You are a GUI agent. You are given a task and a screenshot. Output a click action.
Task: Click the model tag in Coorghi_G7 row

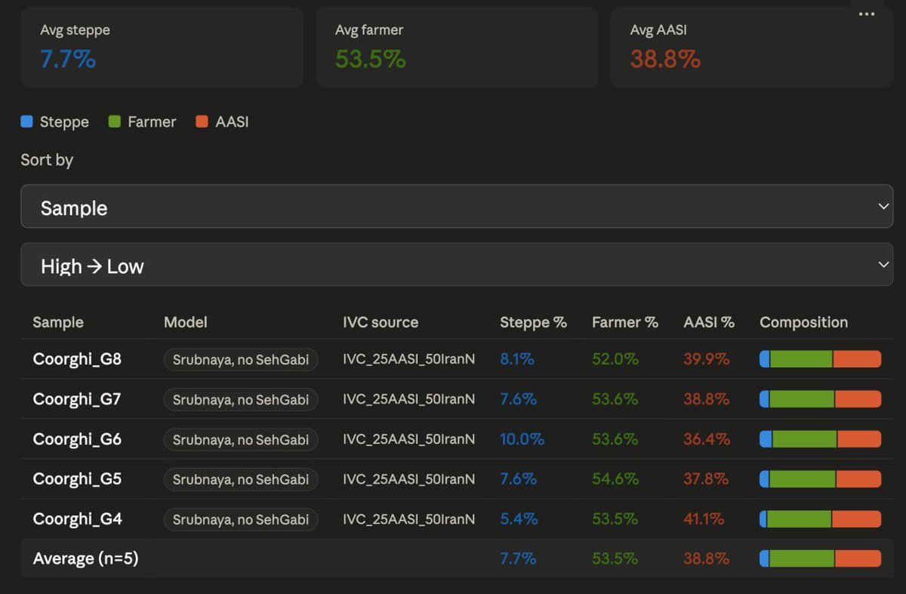coord(241,400)
